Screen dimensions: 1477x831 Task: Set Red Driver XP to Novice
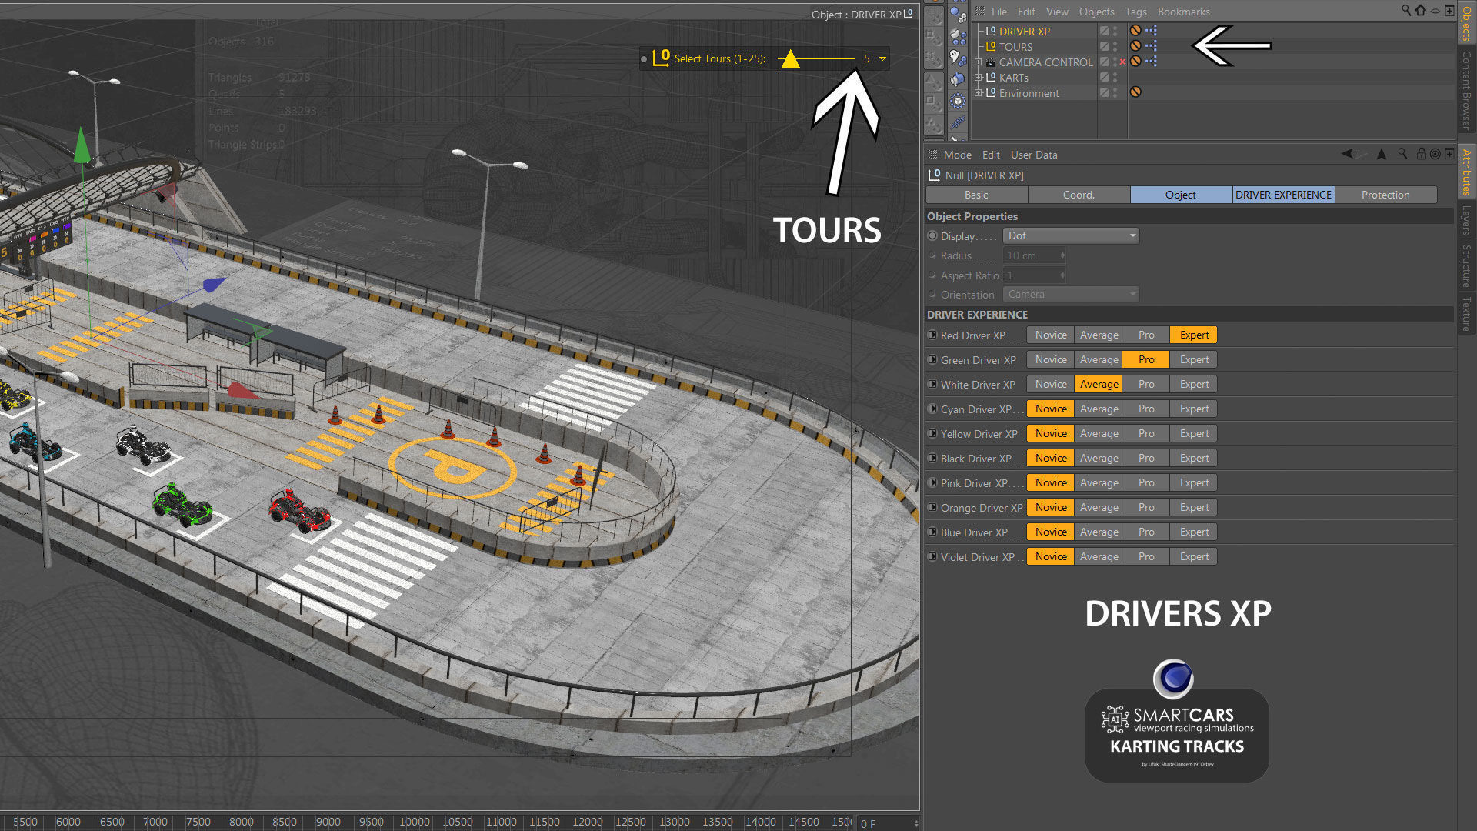coord(1051,335)
